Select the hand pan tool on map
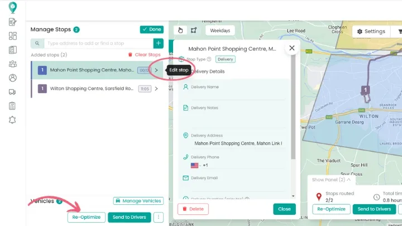Image resolution: width=402 pixels, height=226 pixels. [180, 31]
